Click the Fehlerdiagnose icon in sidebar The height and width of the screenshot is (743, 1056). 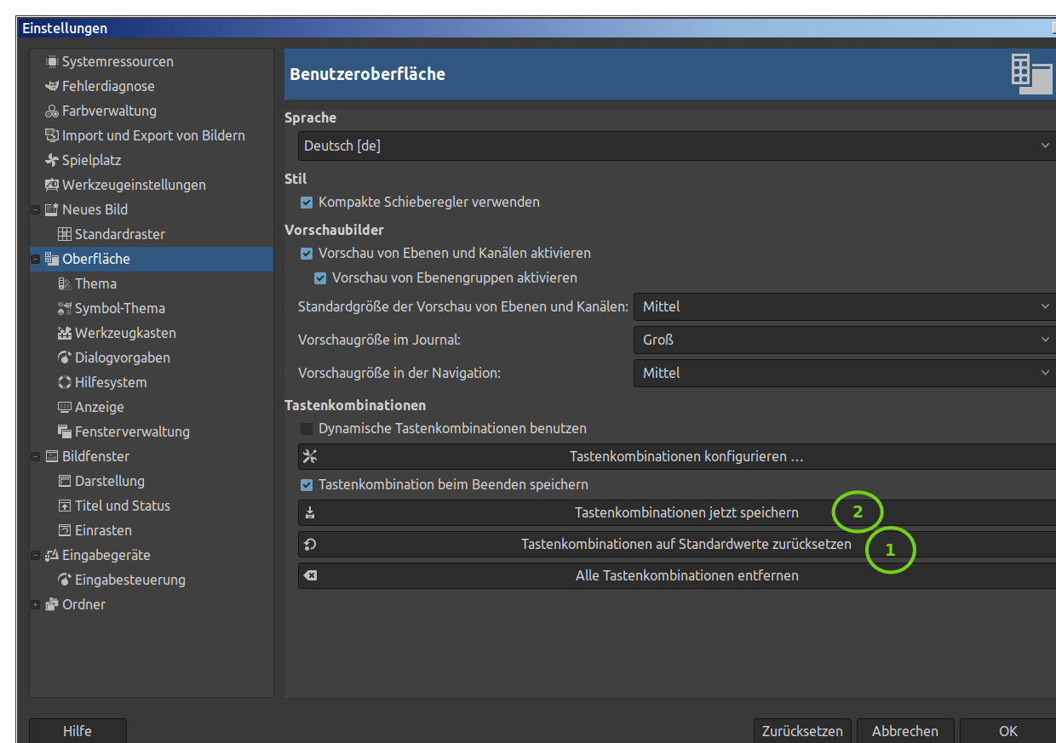pyautogui.click(x=52, y=87)
